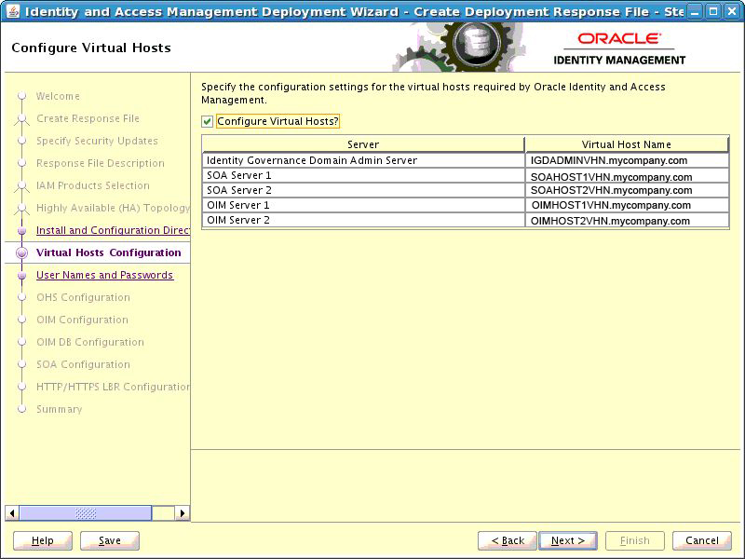The width and height of the screenshot is (745, 559).
Task: Select the Welcome step in the sidebar
Action: click(x=58, y=96)
